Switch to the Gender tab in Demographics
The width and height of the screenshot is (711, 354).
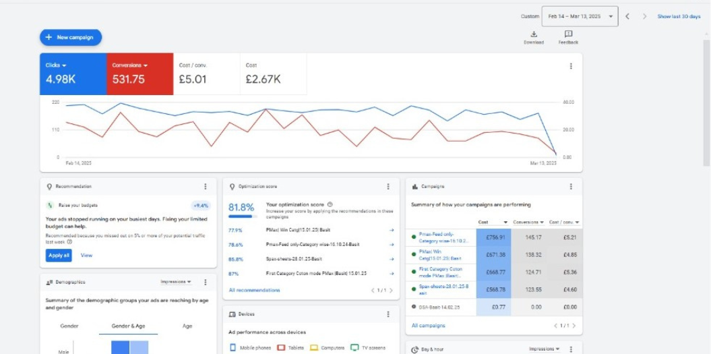point(69,326)
